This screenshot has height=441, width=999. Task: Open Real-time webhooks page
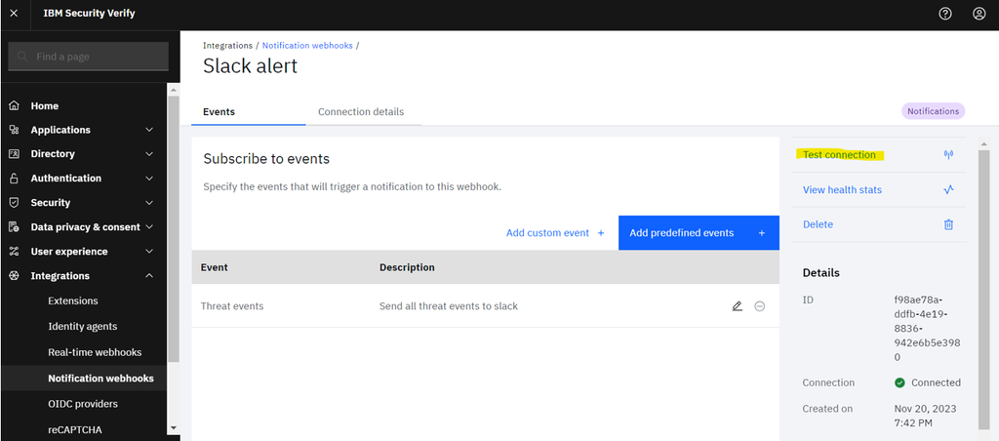(x=95, y=352)
